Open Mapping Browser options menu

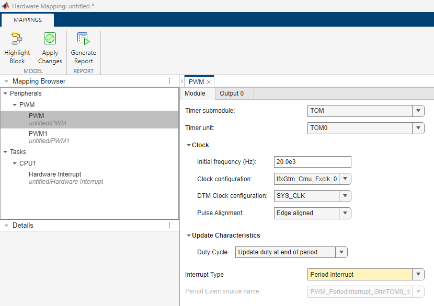coord(169,81)
